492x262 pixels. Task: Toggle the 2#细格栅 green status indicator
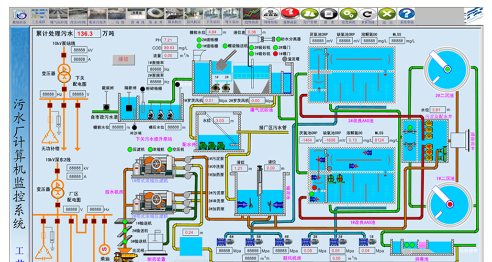[199, 41]
